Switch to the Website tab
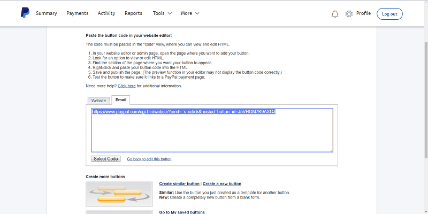The image size is (428, 214). pyautogui.click(x=98, y=100)
